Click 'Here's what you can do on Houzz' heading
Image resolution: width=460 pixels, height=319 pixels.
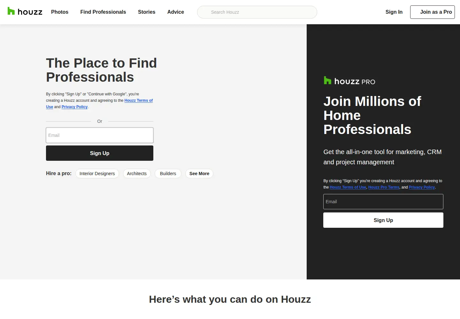pos(230,300)
